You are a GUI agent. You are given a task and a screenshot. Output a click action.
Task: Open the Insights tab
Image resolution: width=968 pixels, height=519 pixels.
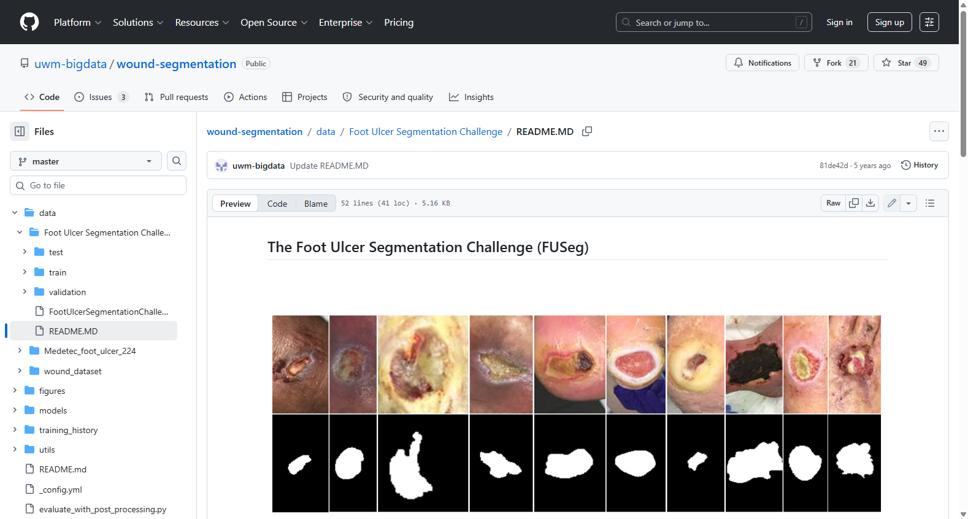471,97
